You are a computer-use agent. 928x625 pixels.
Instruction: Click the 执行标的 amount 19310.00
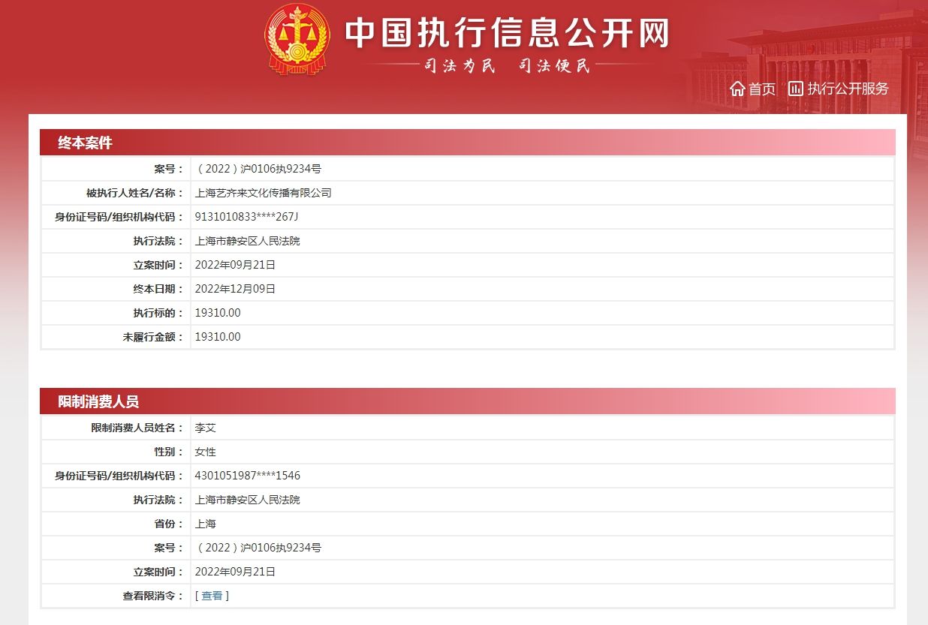click(218, 312)
